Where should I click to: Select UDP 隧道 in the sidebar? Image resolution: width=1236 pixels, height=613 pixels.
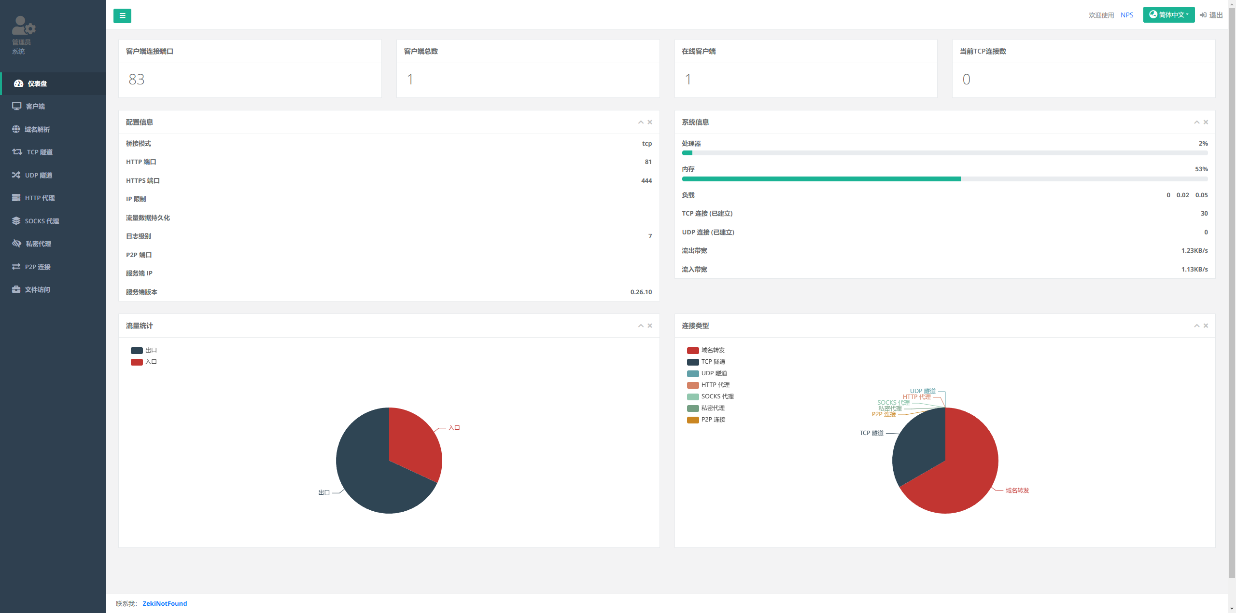(53, 175)
